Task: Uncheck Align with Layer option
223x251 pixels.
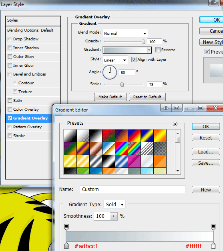Action: 134,60
